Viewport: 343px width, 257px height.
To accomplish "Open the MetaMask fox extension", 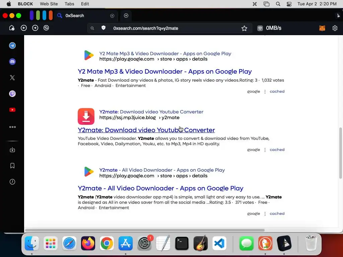I will 322,28.
